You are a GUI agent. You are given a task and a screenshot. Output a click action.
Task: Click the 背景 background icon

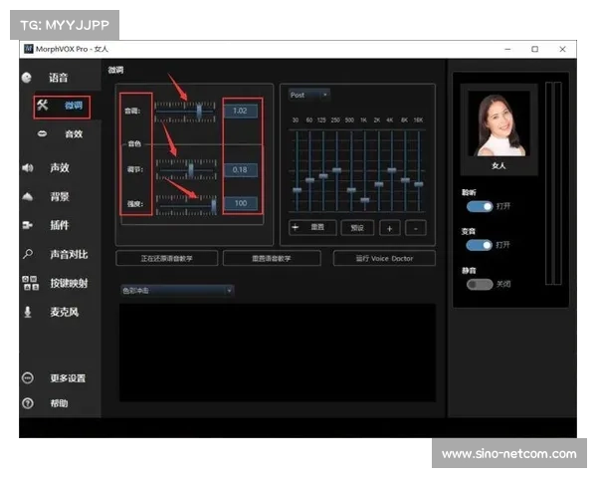pyautogui.click(x=28, y=197)
